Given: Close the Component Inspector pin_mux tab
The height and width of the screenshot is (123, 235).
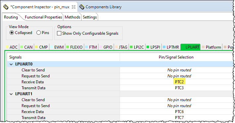Looking at the screenshot, I should (x=74, y=7).
